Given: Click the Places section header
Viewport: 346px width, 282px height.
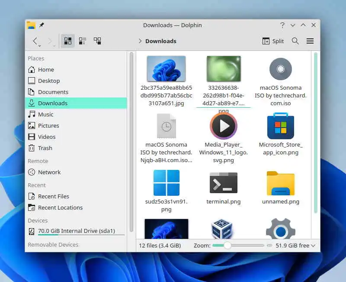Looking at the screenshot, I should pos(36,58).
